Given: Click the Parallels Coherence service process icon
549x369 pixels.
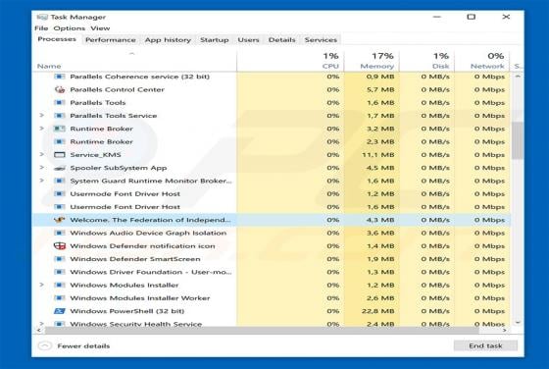Looking at the screenshot, I should (59, 77).
